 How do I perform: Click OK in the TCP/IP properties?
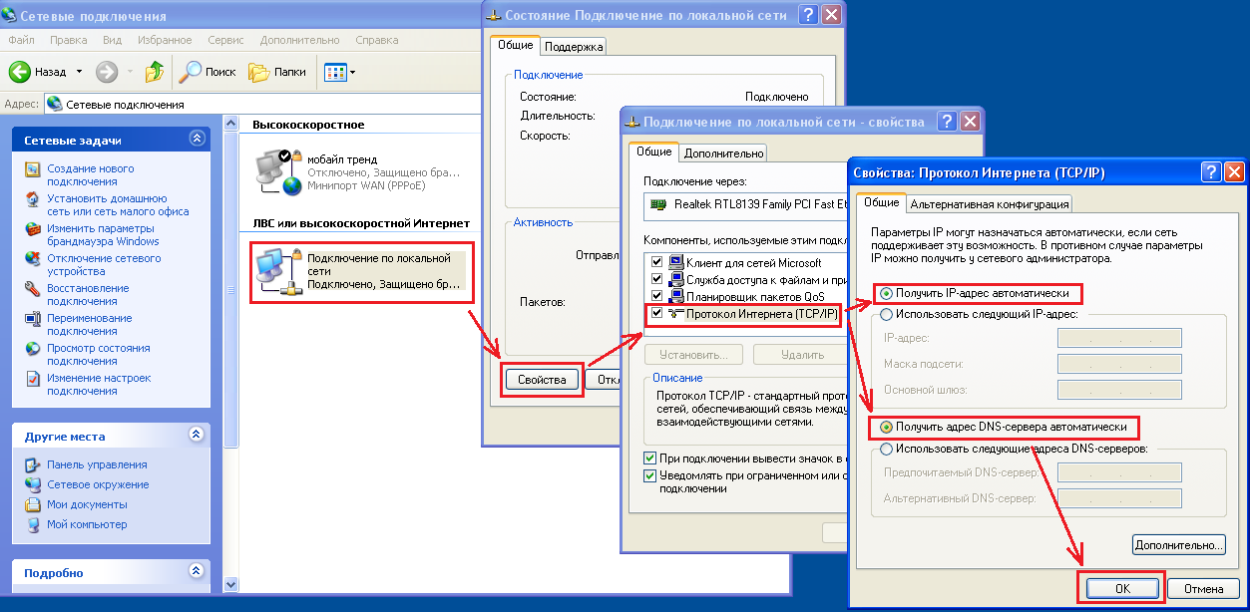coord(1122,589)
